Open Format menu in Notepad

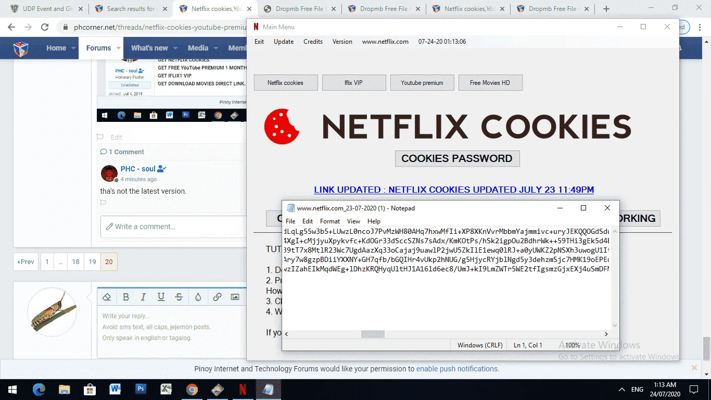[x=330, y=221]
